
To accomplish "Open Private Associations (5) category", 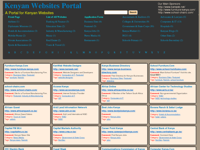I will tap(20, 40).
